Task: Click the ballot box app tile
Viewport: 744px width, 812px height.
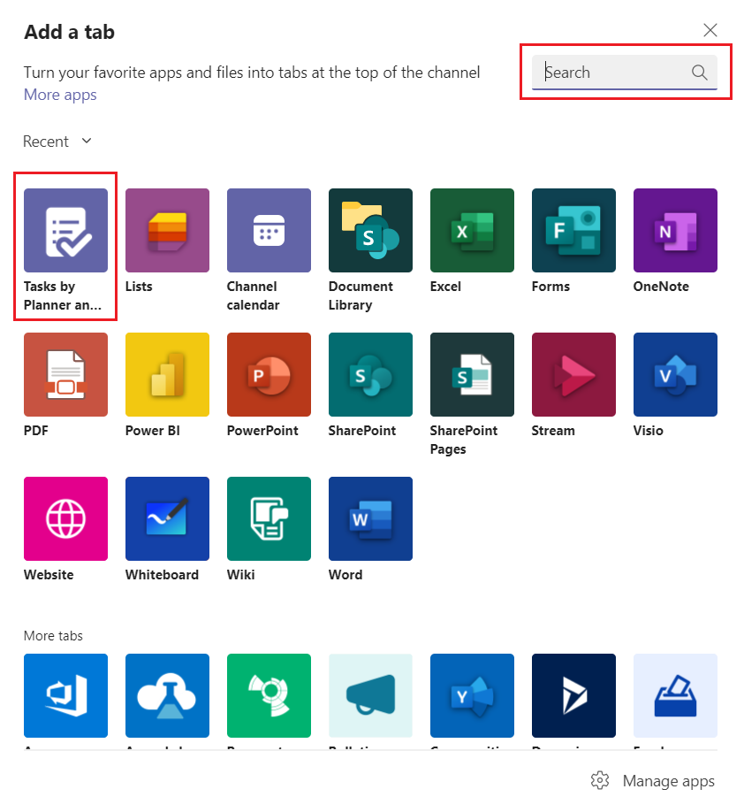Action: 675,695
